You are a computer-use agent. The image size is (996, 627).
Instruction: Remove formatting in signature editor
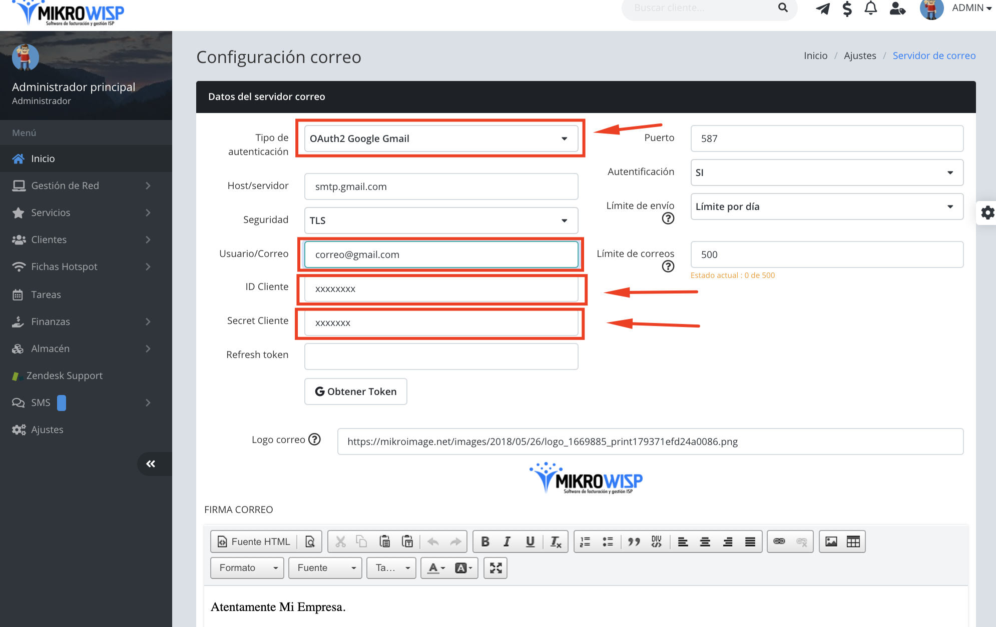(x=556, y=541)
